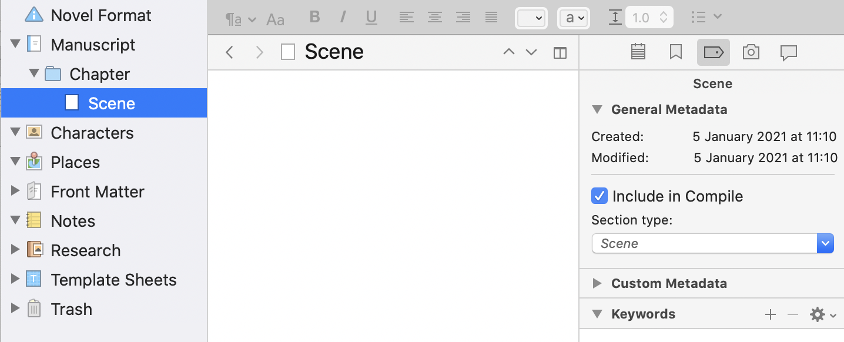844x342 pixels.
Task: Expand the Research folder
Action: pyautogui.click(x=15, y=250)
